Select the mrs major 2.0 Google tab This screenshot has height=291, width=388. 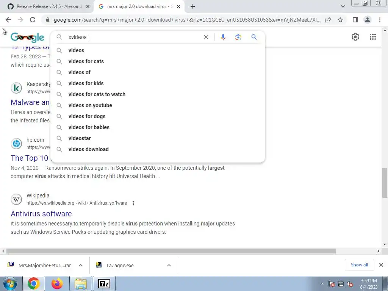tap(139, 6)
